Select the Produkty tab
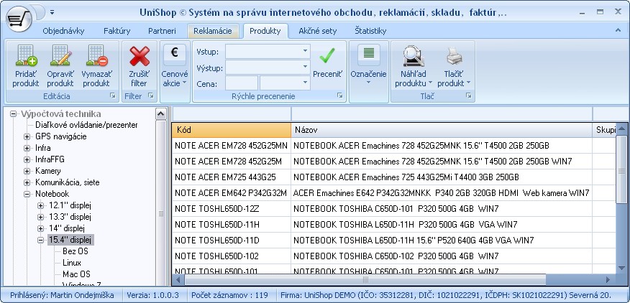This screenshot has height=303, width=630. [265, 31]
